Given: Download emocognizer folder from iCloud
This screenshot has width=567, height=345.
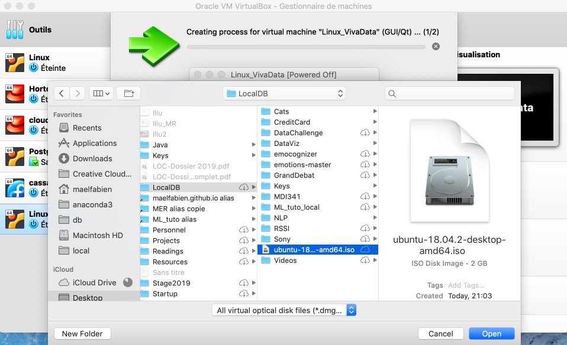Looking at the screenshot, I should (365, 154).
